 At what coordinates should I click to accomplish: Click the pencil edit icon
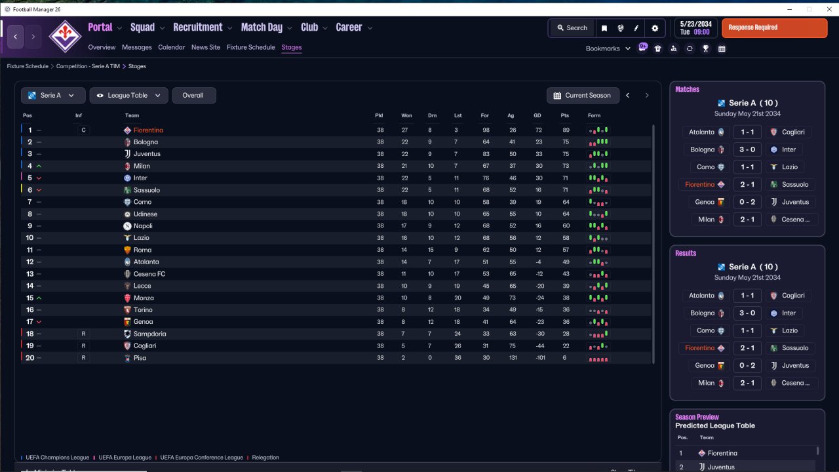pos(636,28)
